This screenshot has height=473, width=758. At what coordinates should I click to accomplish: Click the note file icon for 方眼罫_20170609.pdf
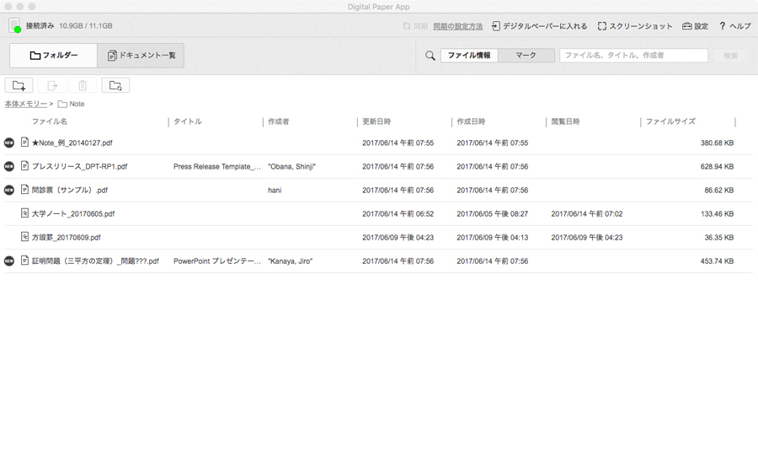coord(25,238)
